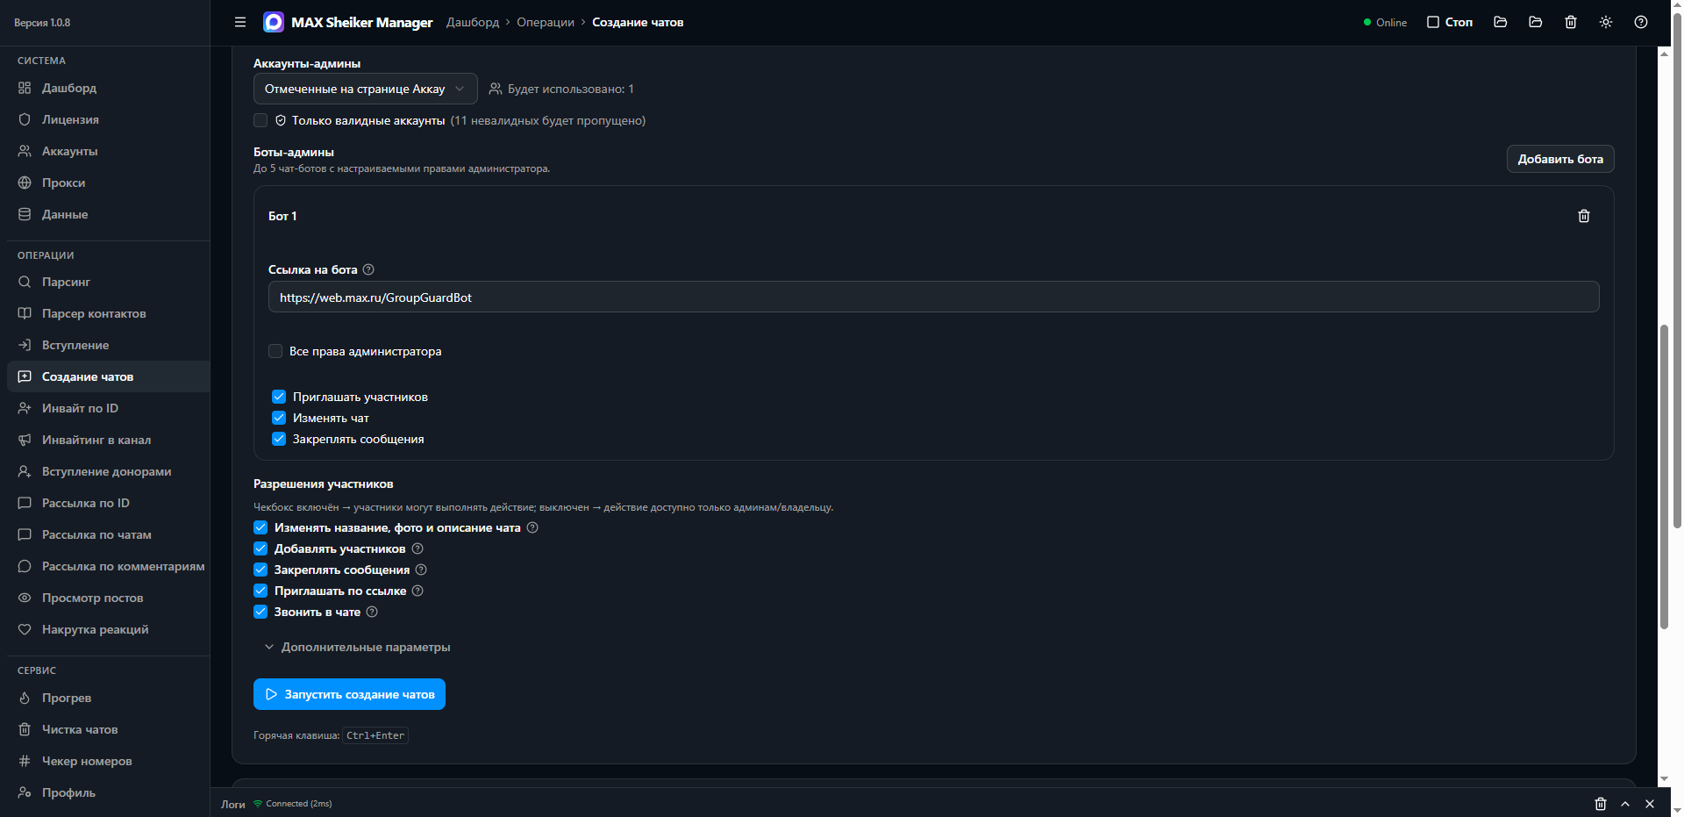This screenshot has height=817, width=1684.
Task: Open help via the top-bar question icon
Action: pos(1641,22)
